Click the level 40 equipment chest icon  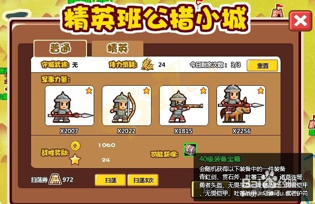pos(190,150)
